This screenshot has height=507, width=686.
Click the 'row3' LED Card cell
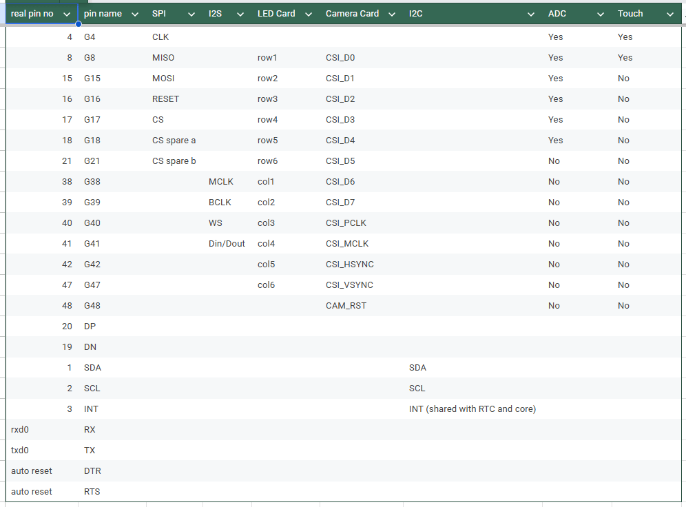pos(287,99)
